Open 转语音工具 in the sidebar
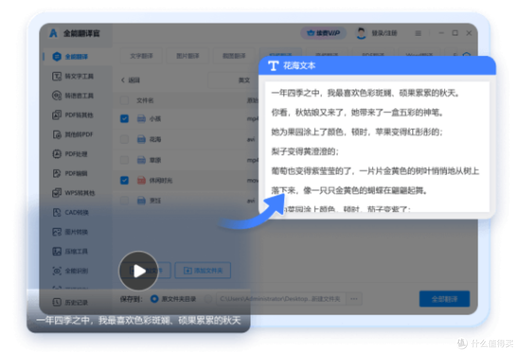The width and height of the screenshot is (518, 354). [x=73, y=96]
